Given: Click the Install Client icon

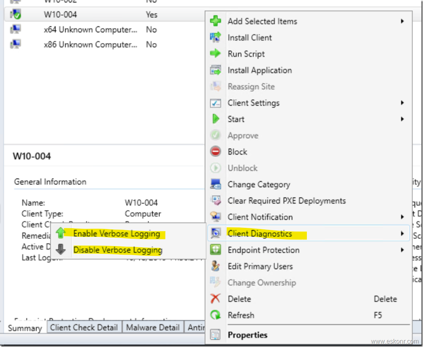Looking at the screenshot, I should [216, 37].
